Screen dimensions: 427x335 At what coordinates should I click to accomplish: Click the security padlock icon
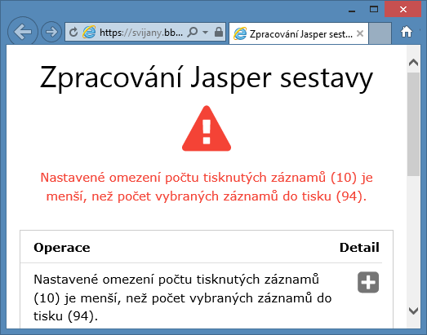click(x=219, y=32)
